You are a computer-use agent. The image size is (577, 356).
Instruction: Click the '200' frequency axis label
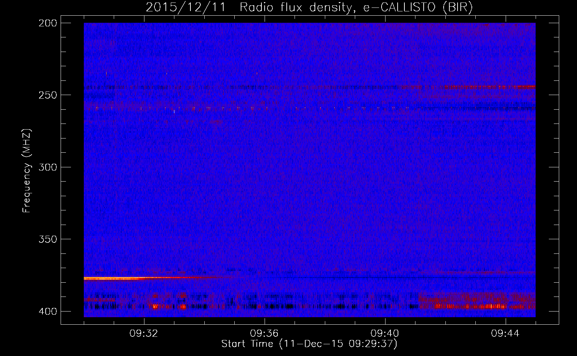47,23
